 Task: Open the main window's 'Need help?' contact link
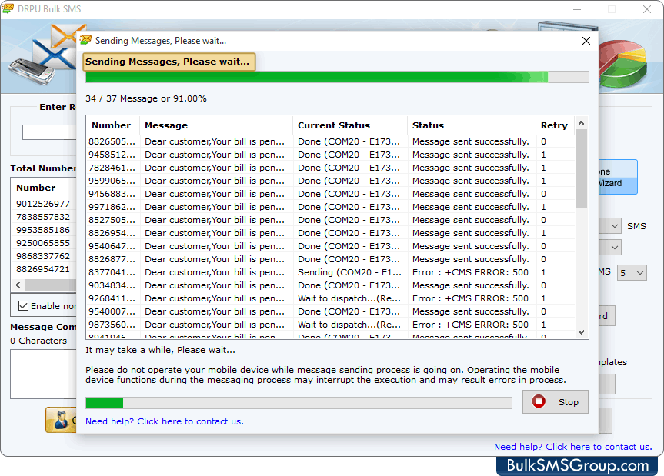click(573, 447)
